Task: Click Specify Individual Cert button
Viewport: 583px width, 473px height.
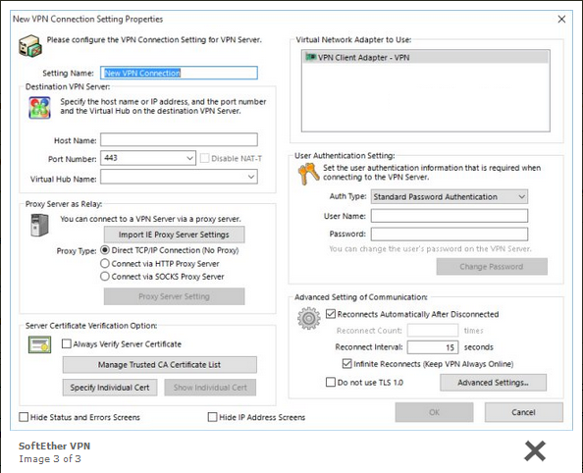Action: [110, 388]
